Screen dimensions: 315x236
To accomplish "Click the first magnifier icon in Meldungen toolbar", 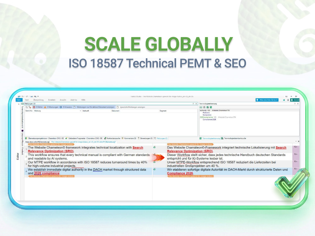I will pos(26,107).
